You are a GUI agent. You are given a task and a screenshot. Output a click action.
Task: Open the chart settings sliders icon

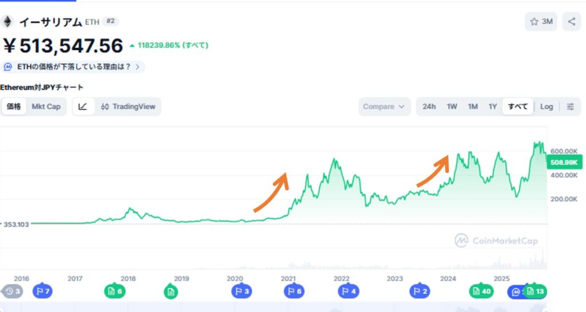[570, 106]
